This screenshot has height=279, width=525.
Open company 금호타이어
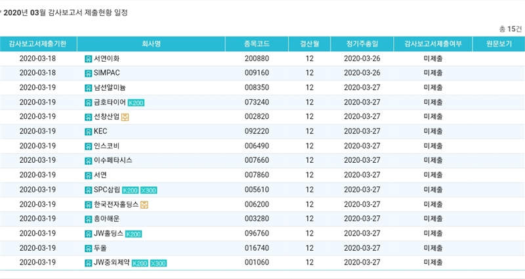pos(110,102)
